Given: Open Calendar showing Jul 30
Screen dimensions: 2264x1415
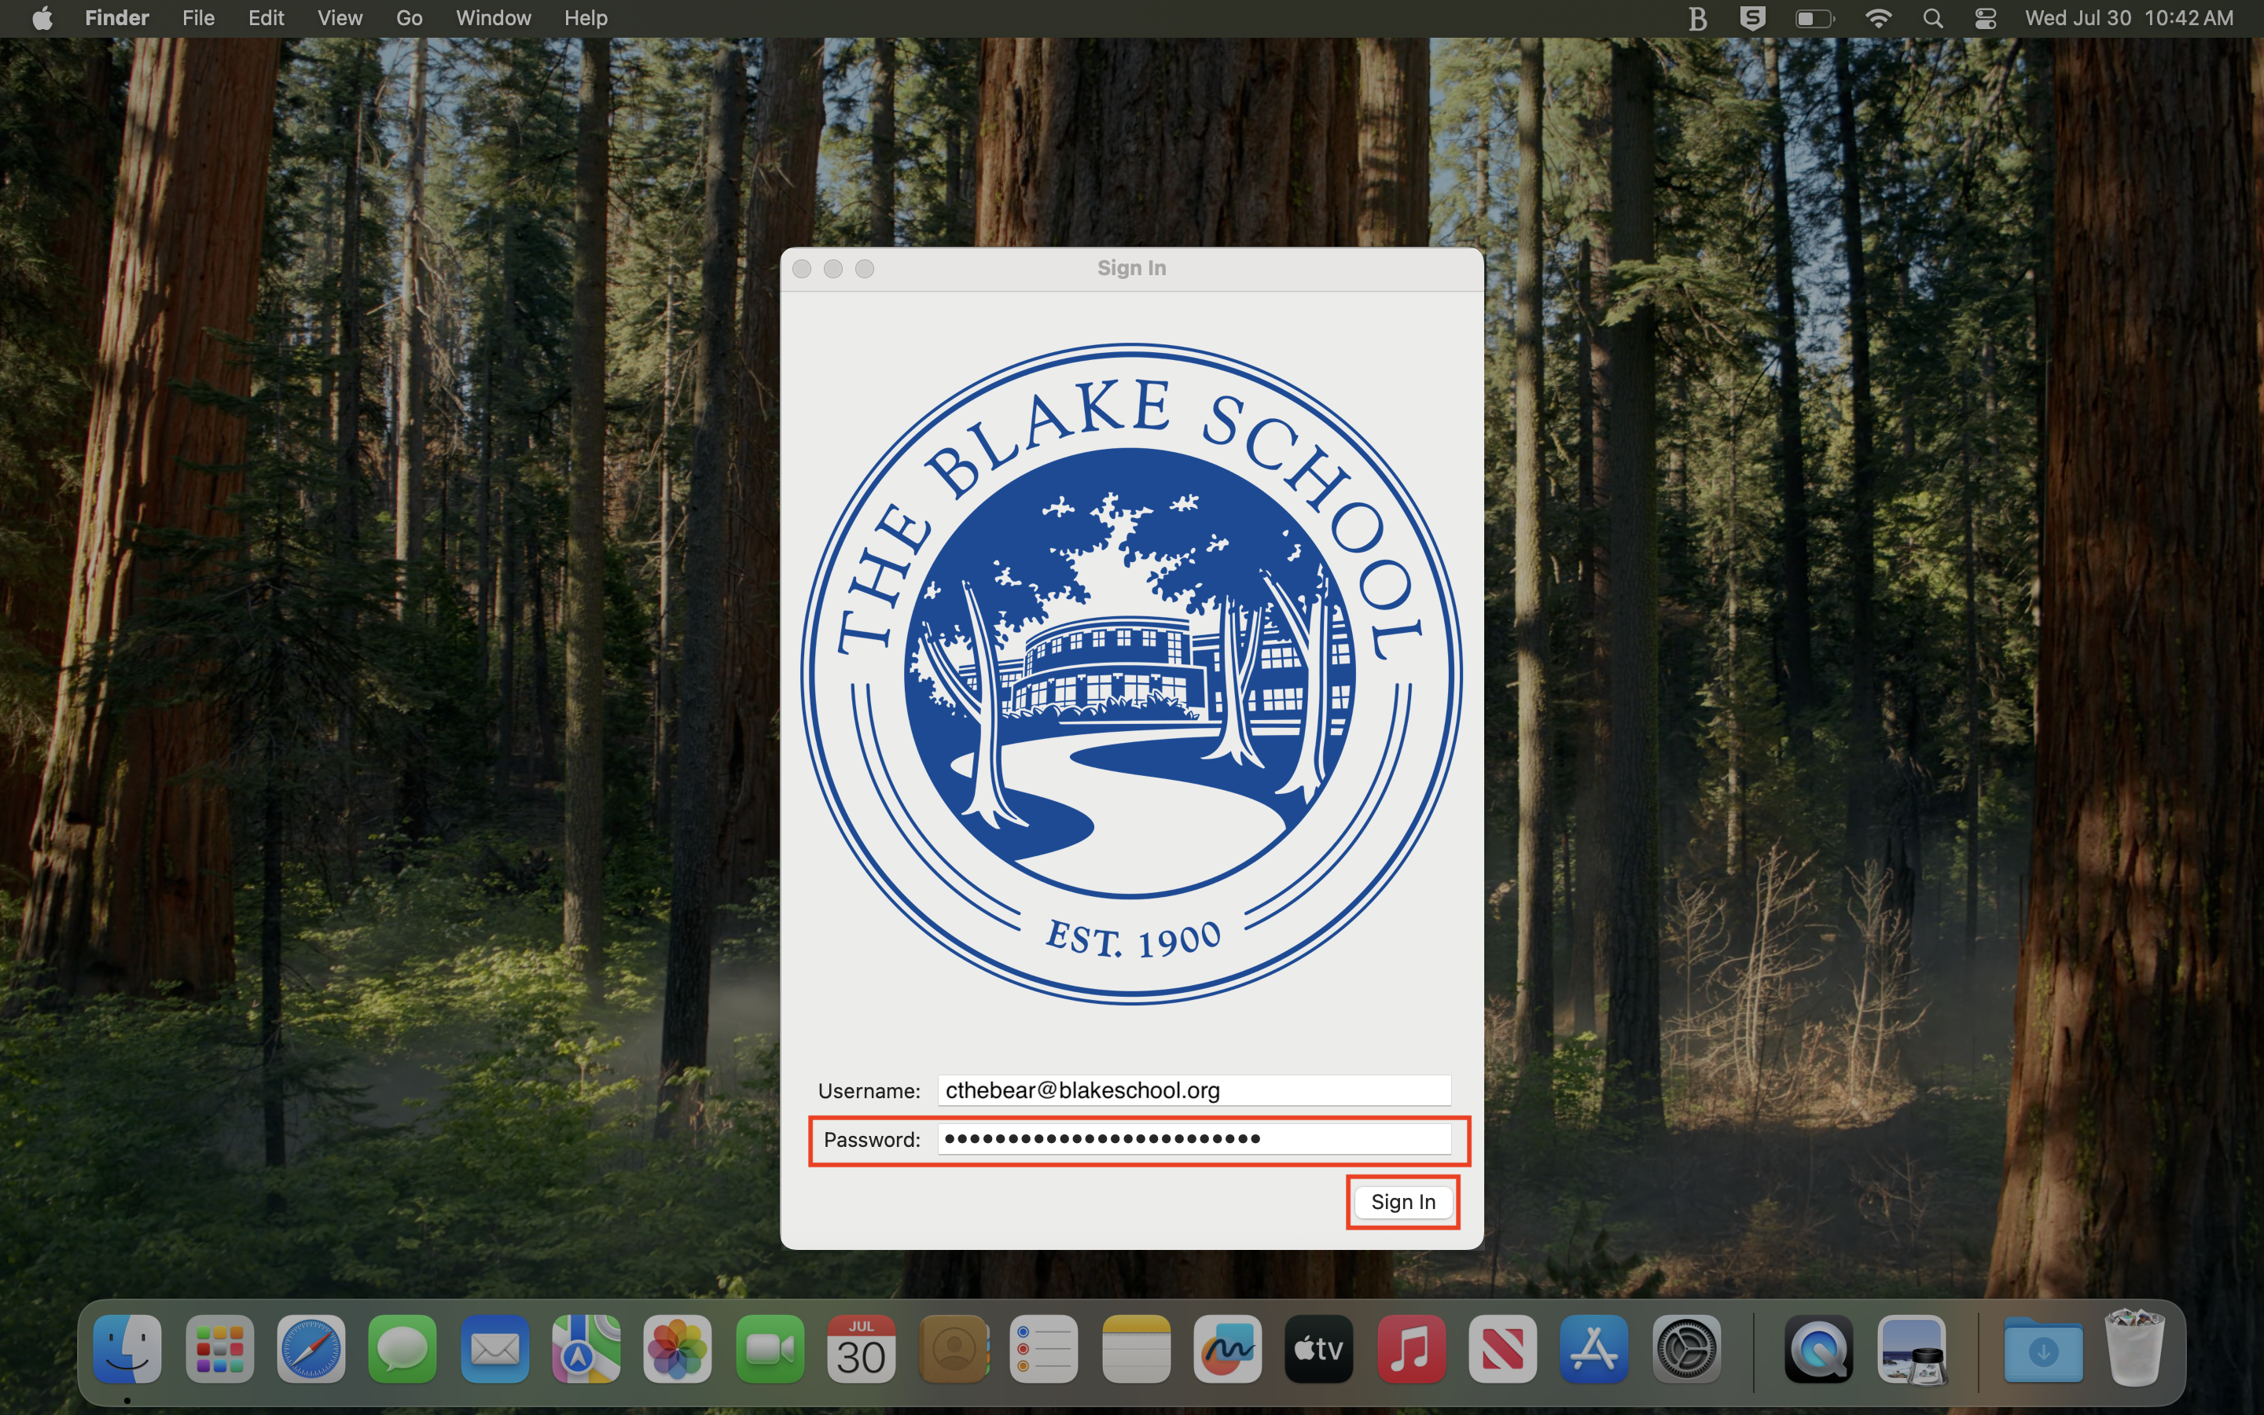Looking at the screenshot, I should pyautogui.click(x=861, y=1348).
